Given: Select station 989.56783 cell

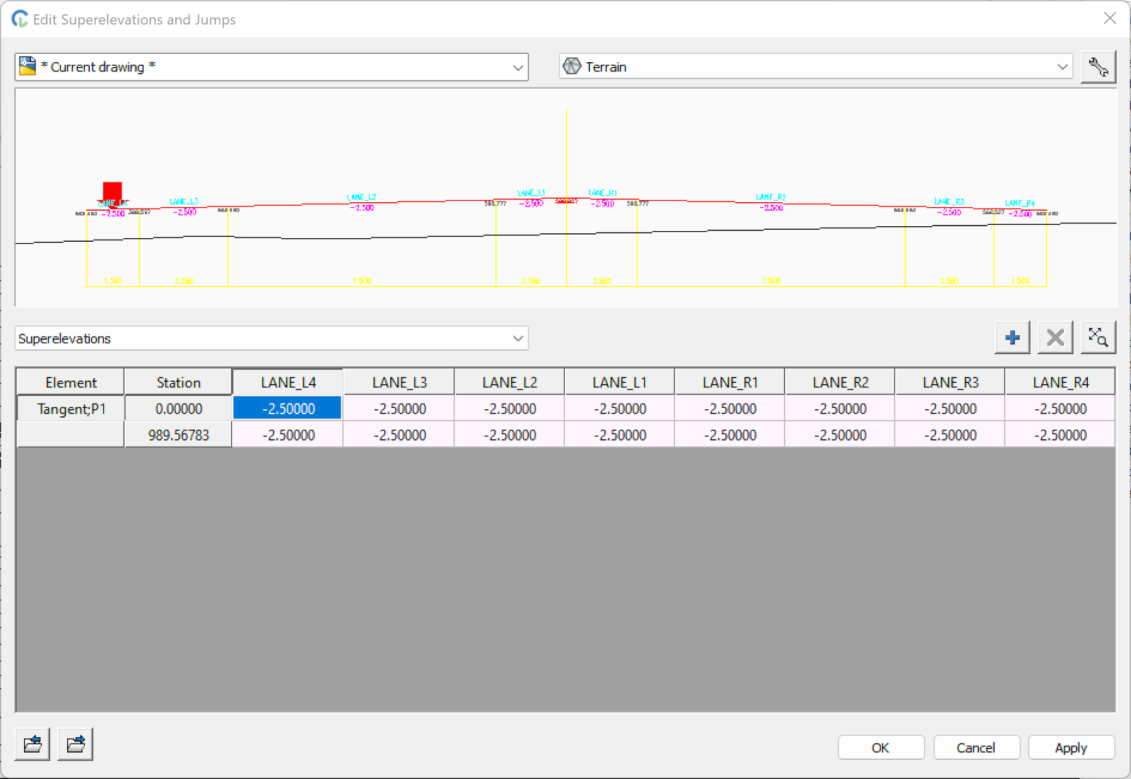Looking at the screenshot, I should [178, 435].
